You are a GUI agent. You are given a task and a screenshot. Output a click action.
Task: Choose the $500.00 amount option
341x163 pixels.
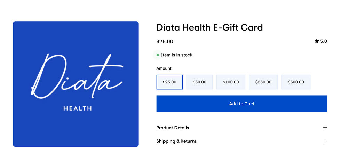(x=296, y=82)
